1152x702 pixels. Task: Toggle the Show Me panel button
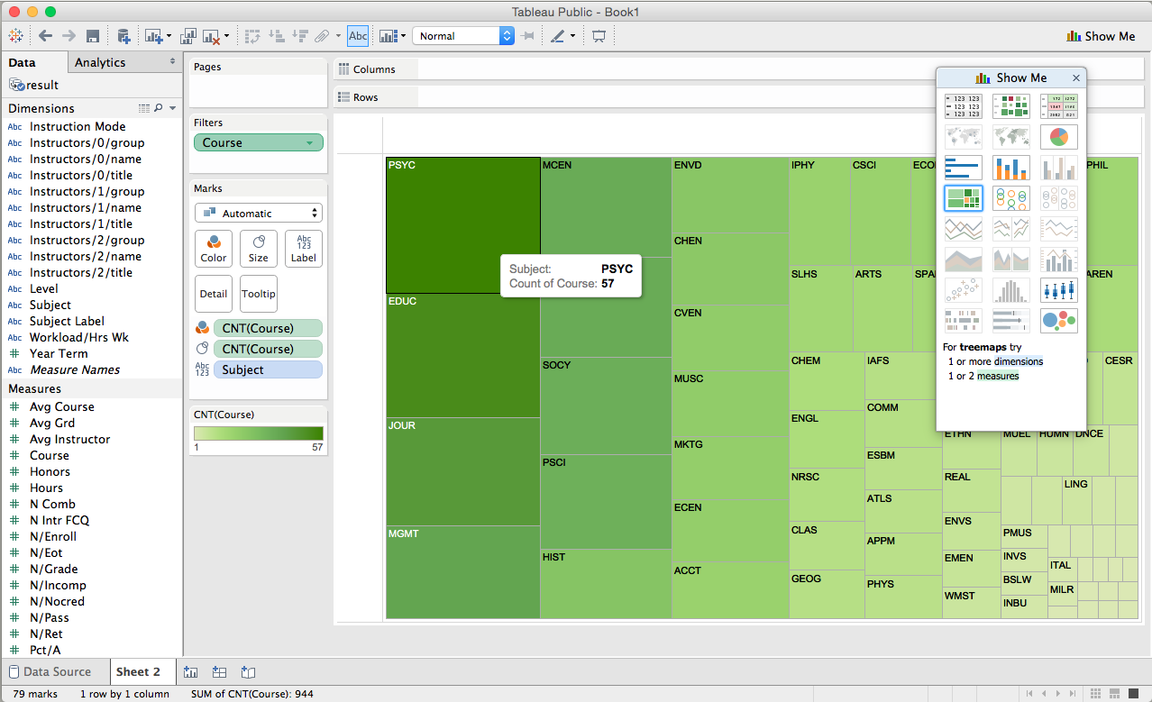point(1101,36)
